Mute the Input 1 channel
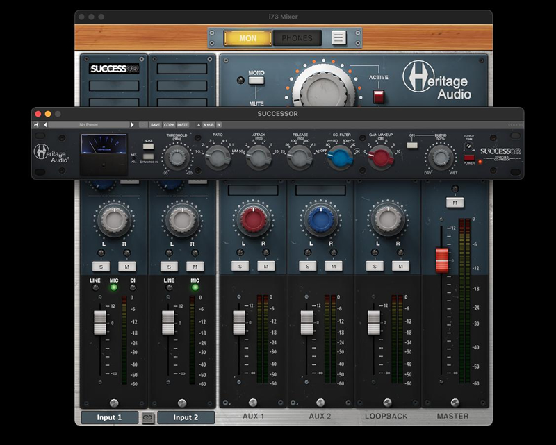The width and height of the screenshot is (556, 445). (127, 267)
